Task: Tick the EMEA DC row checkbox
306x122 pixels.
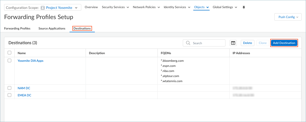Action: [x=9, y=95]
